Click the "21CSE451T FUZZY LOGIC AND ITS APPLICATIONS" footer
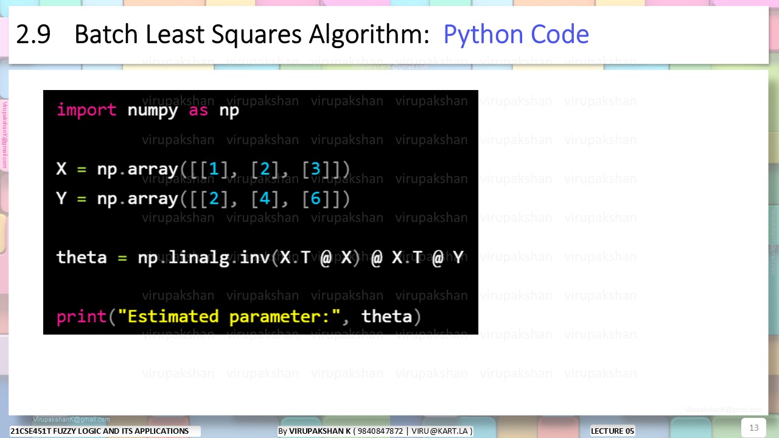The height and width of the screenshot is (438, 779). click(x=100, y=431)
